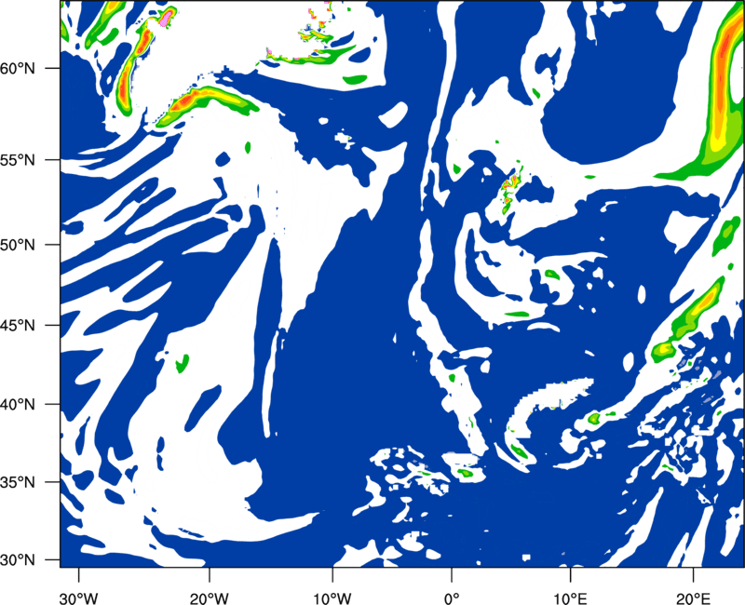
Task: Click the 50°N latitude label
Action: click(x=18, y=245)
